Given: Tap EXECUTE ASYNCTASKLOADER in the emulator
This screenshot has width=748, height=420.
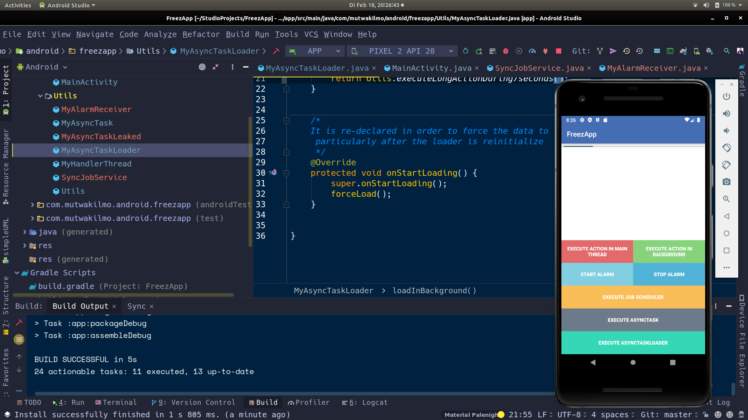Looking at the screenshot, I should [x=633, y=343].
